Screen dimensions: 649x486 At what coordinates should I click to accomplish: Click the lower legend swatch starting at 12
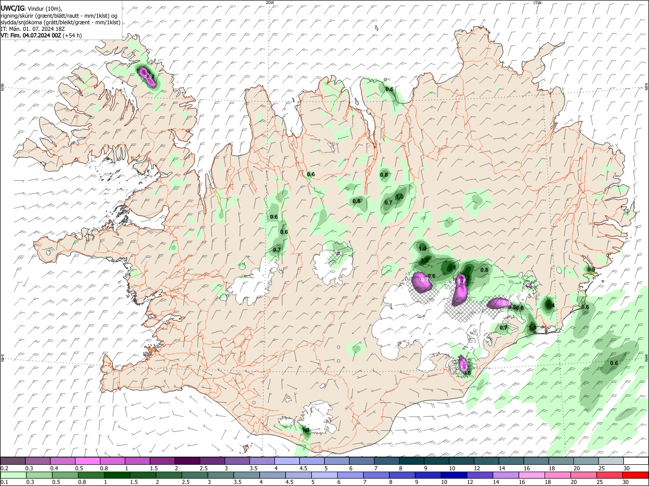coord(480,475)
